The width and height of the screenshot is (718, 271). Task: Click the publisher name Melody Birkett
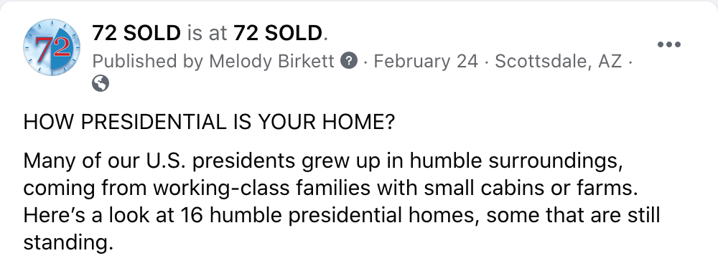pos(272,61)
